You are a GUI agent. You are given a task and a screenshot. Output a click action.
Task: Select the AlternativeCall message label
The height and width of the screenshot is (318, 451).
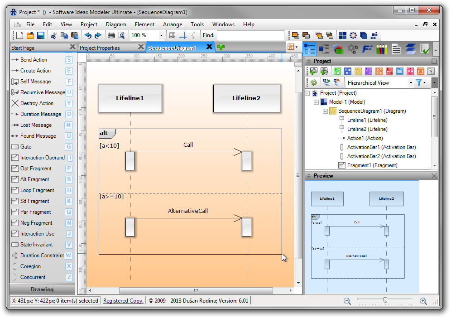click(x=188, y=211)
